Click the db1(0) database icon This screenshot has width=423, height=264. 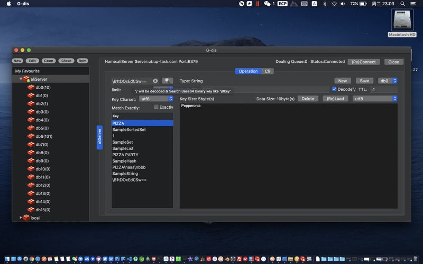31,96
